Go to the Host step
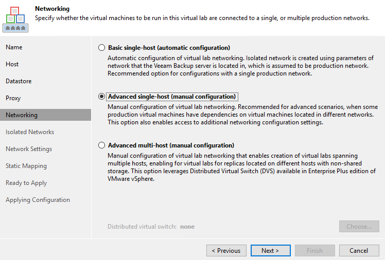This screenshot has height=260, width=385. (12, 64)
